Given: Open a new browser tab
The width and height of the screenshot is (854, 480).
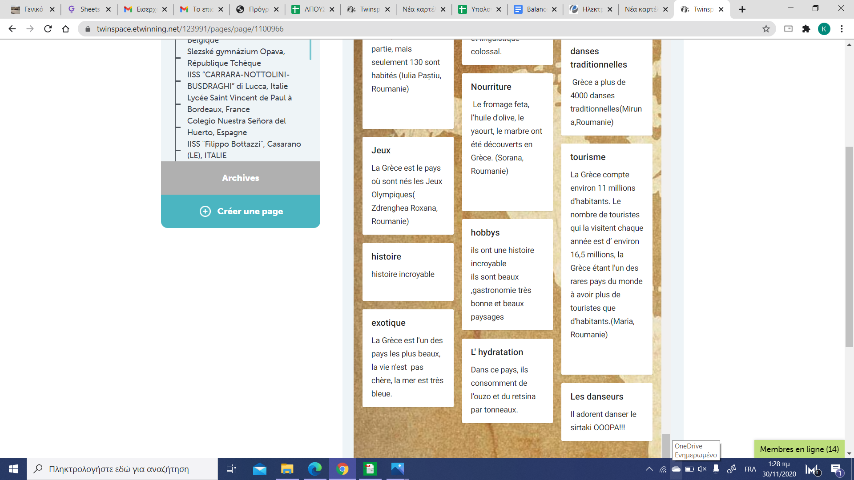Looking at the screenshot, I should click(742, 9).
